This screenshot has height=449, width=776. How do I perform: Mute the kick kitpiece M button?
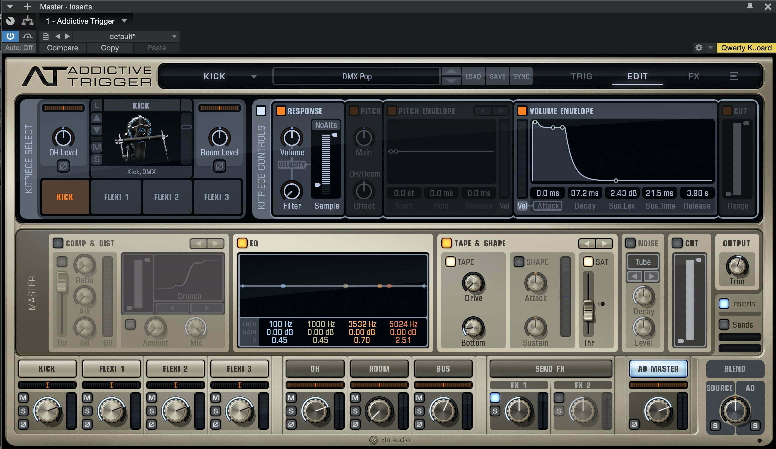point(97,147)
